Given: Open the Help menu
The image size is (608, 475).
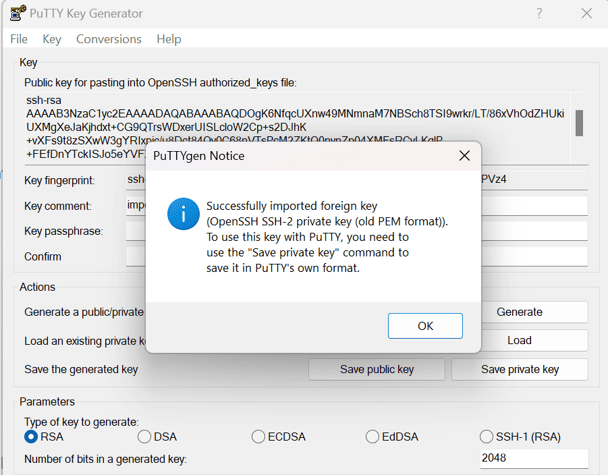Looking at the screenshot, I should [x=169, y=39].
